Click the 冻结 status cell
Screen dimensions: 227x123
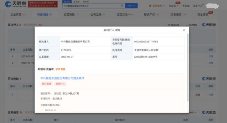198,95
